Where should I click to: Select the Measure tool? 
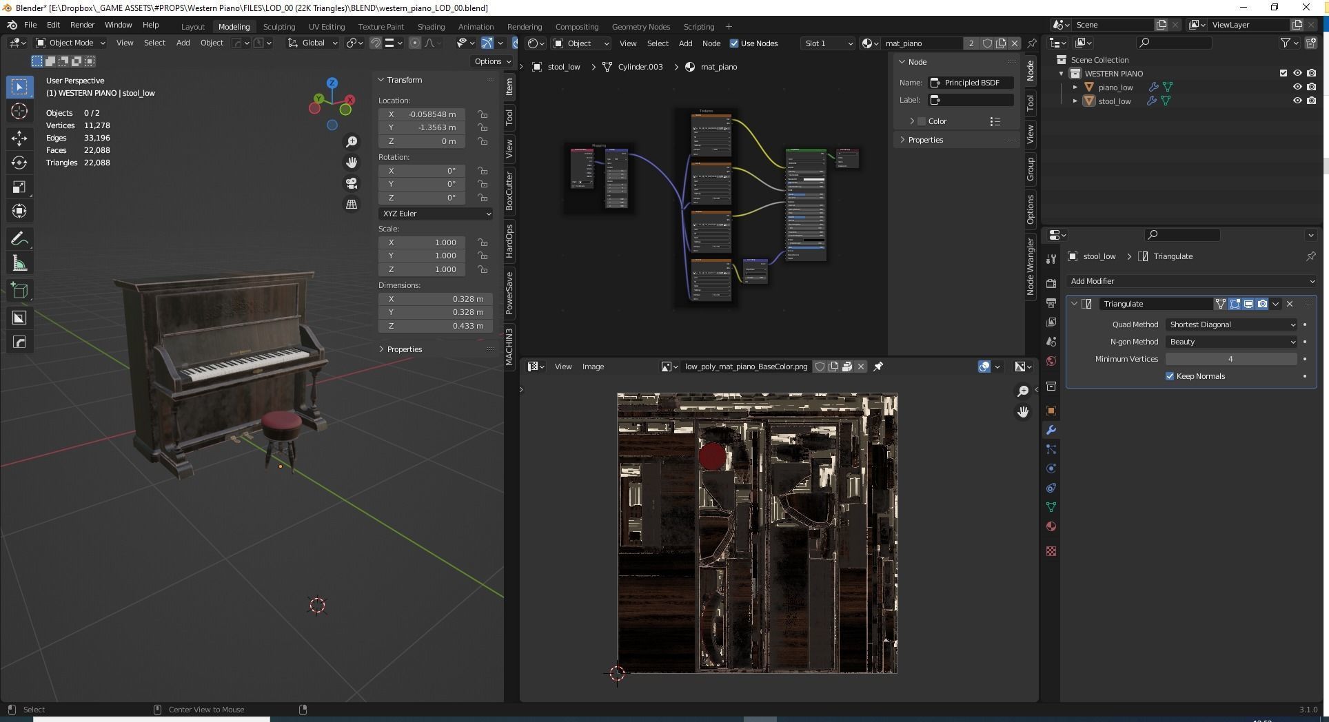19,264
